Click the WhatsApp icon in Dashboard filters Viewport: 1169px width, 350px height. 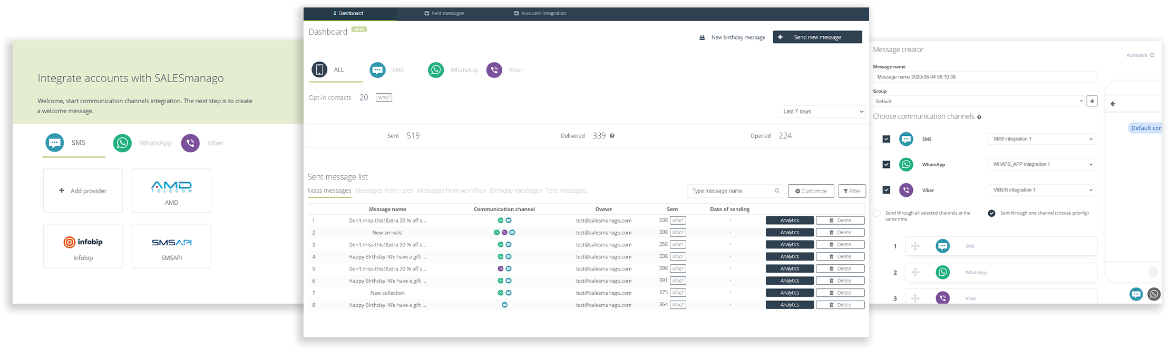tap(436, 70)
